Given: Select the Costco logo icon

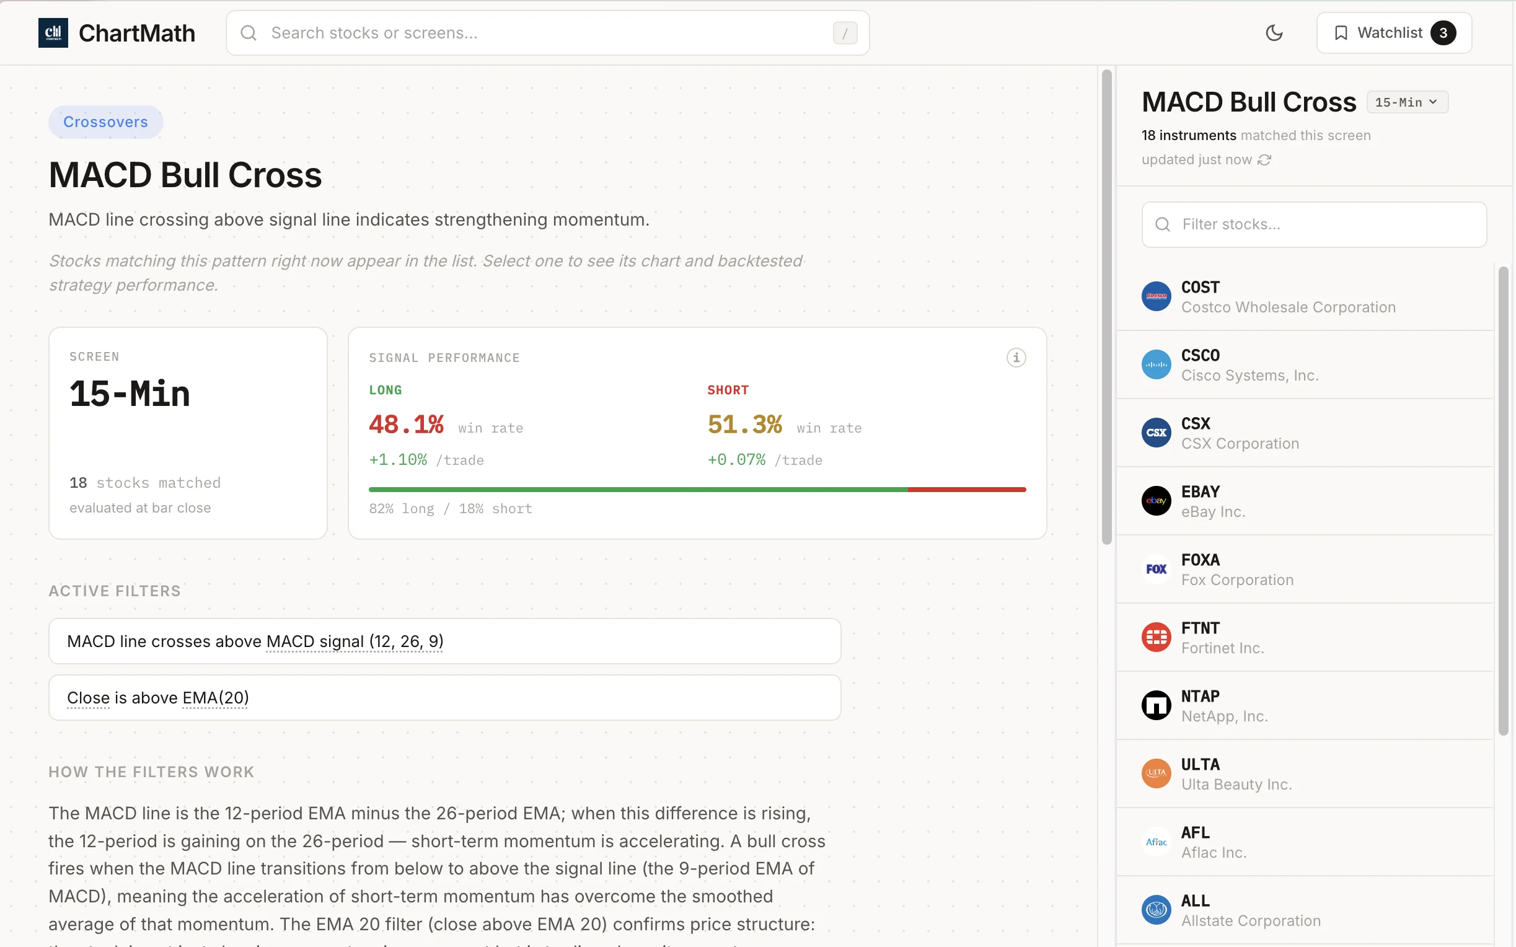Looking at the screenshot, I should click(1156, 296).
